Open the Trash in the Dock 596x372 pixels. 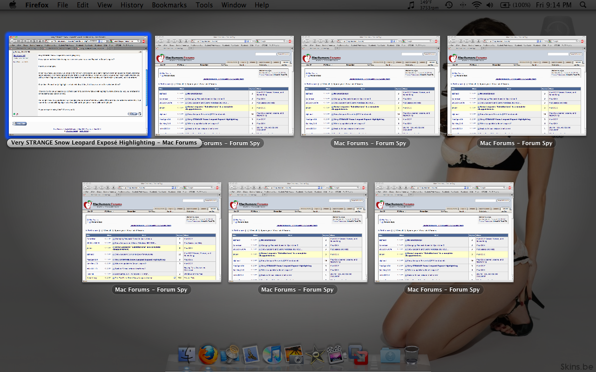(x=412, y=355)
